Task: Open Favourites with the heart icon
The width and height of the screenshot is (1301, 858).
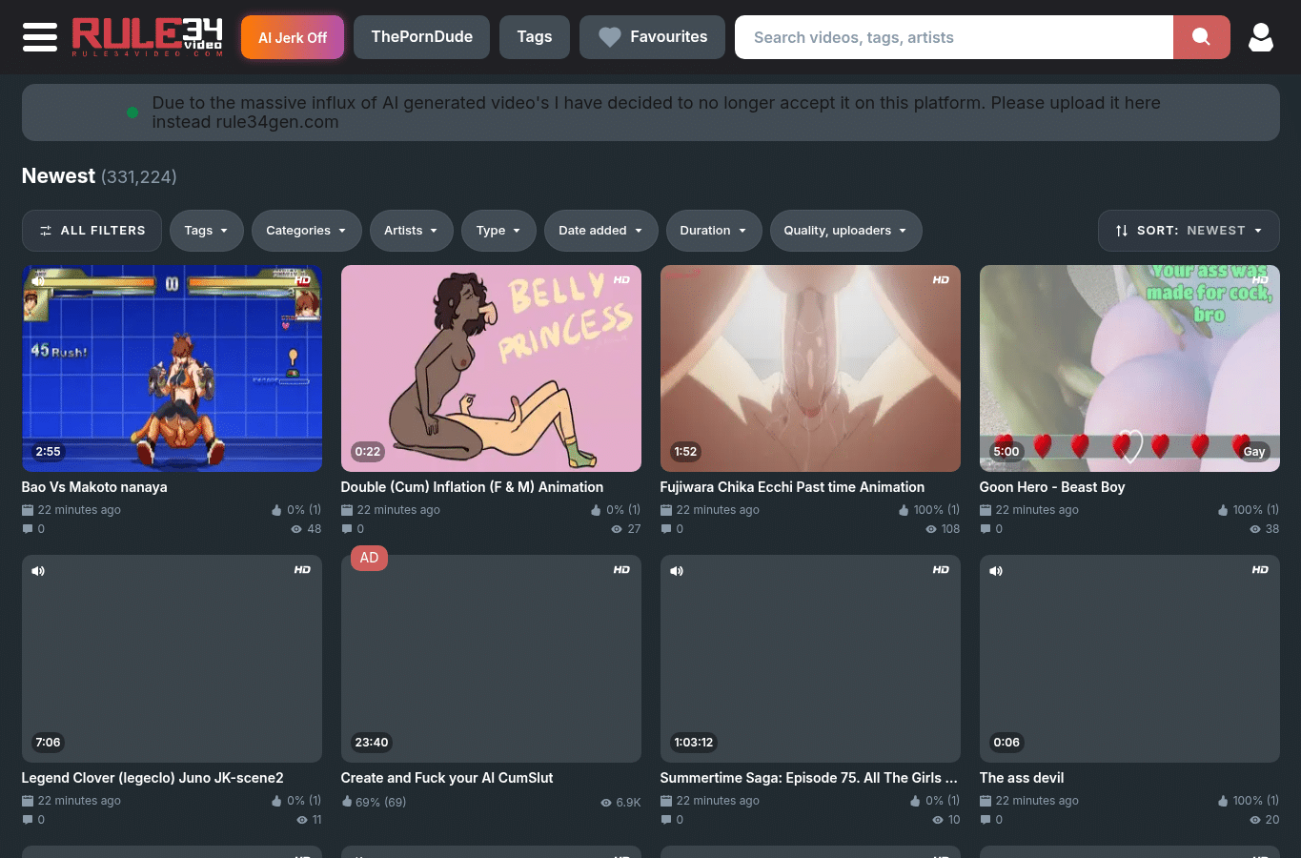Action: [652, 37]
